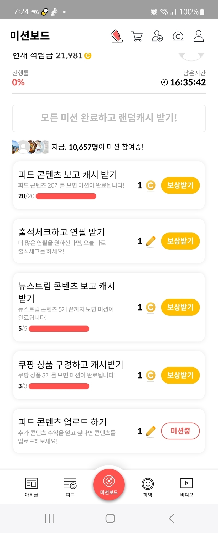This screenshot has width=218, height=533.
Task: Open the cash coin icon in header
Action: coord(178,36)
